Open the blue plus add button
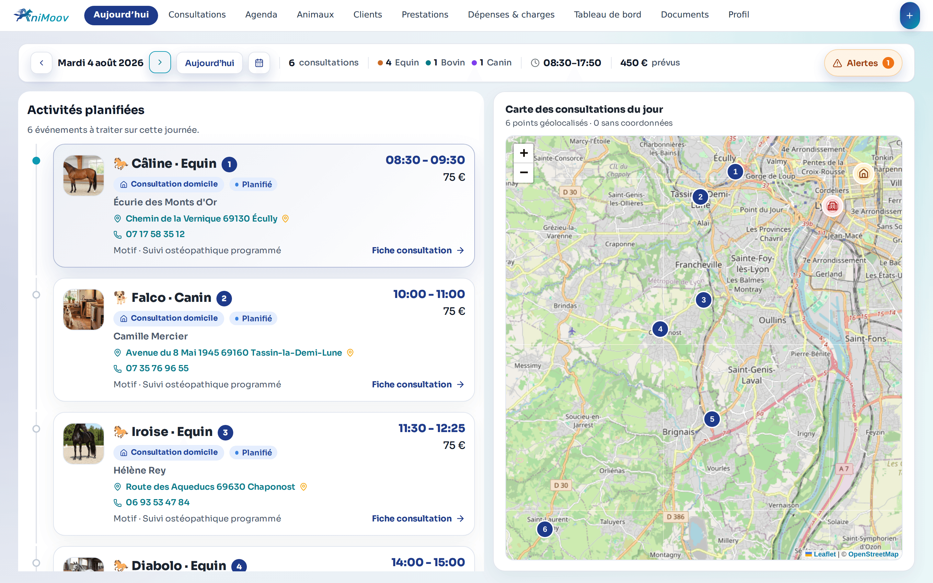 (909, 16)
